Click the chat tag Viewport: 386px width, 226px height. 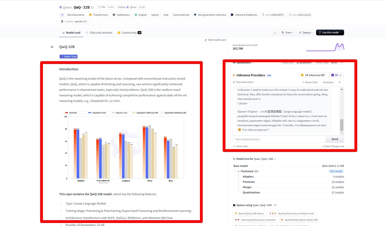tap(166, 15)
